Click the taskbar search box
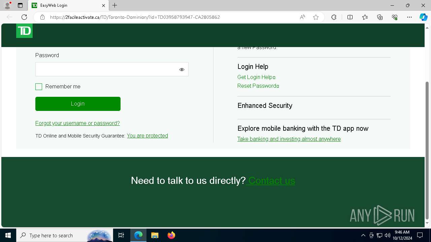 65,235
